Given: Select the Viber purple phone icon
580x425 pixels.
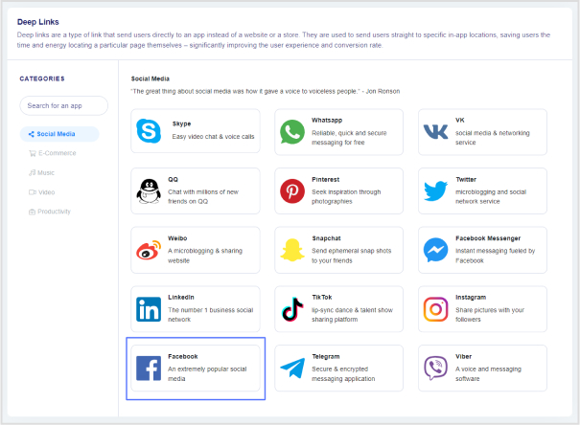Looking at the screenshot, I should (x=436, y=368).
